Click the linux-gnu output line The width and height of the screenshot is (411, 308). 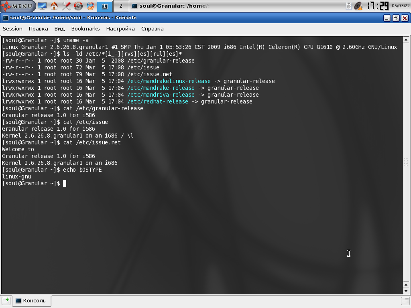pyautogui.click(x=16, y=176)
